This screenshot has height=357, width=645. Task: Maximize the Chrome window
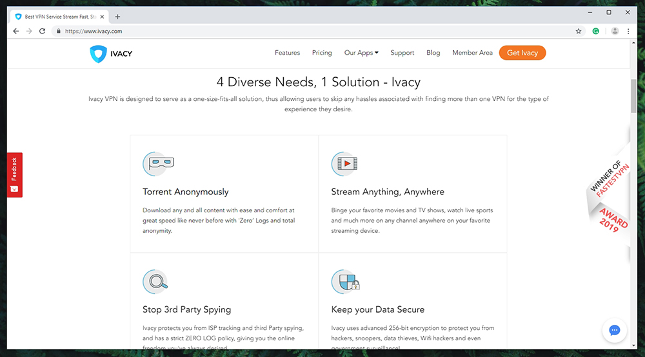click(609, 13)
